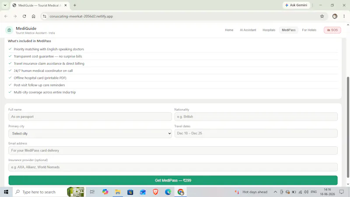Open File Explorer from taskbar
Image resolution: width=350 pixels, height=197 pixels.
tap(118, 192)
